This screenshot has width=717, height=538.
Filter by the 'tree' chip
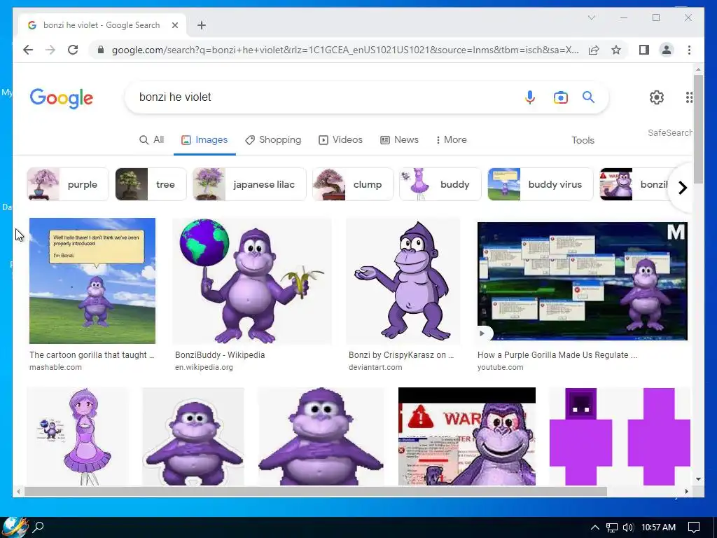(151, 184)
